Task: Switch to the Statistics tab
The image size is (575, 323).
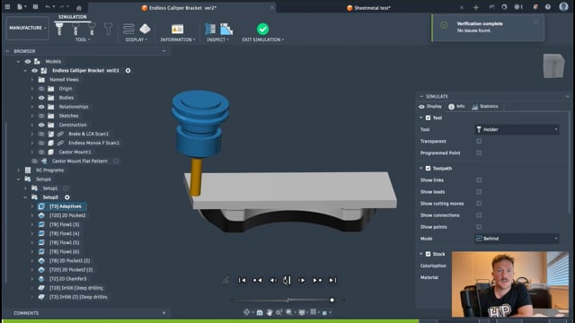Action: (x=485, y=107)
